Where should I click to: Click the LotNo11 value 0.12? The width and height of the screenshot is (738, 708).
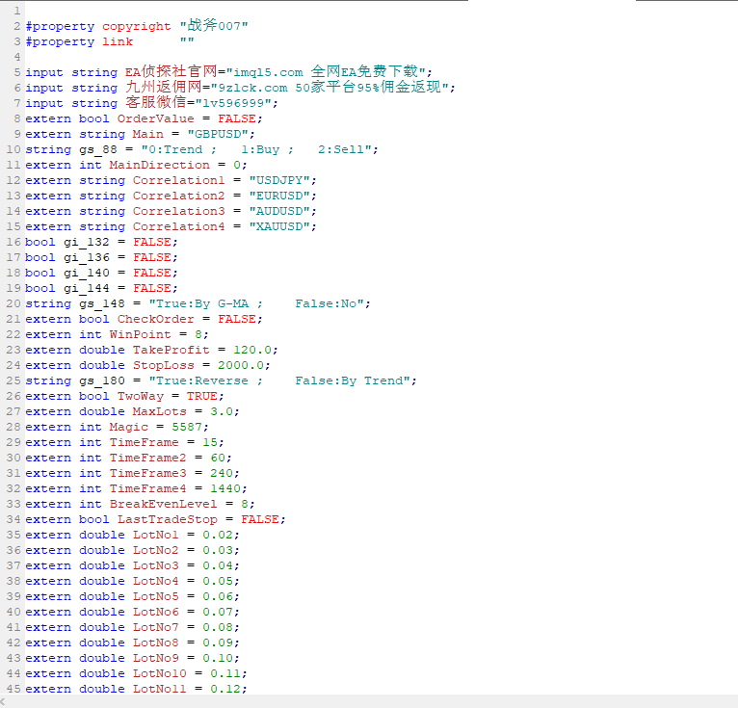pos(227,689)
